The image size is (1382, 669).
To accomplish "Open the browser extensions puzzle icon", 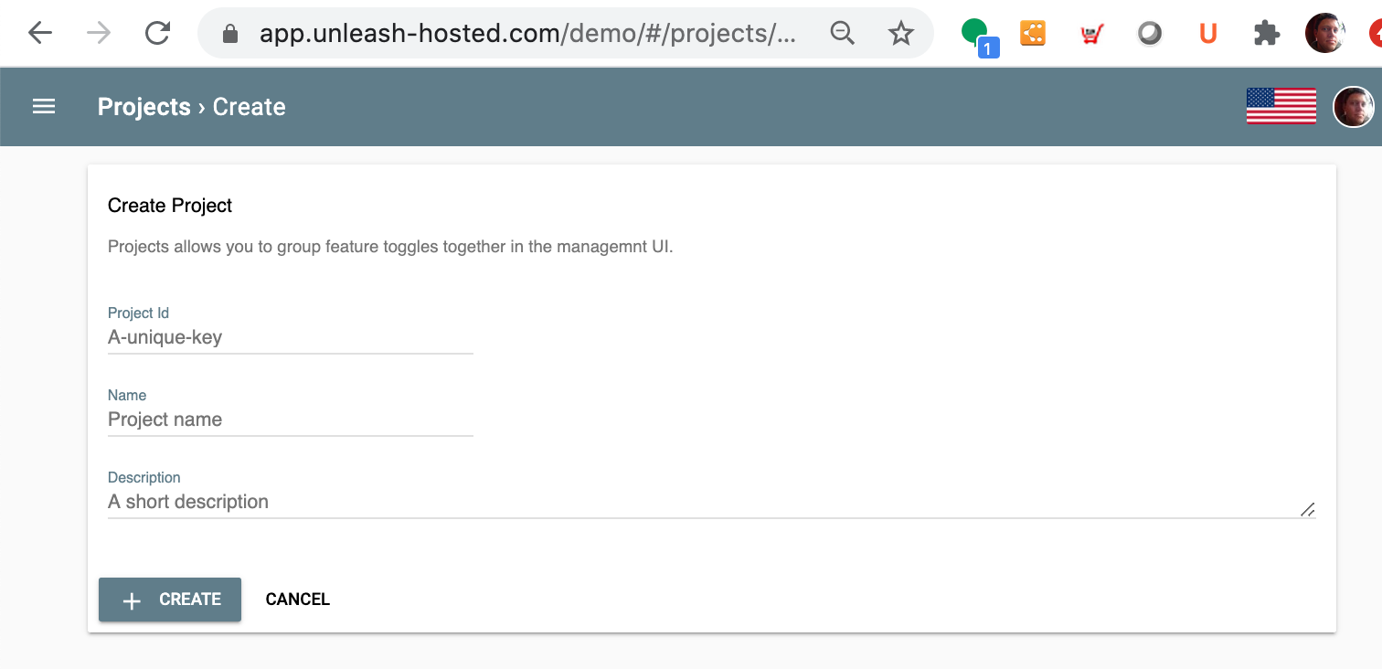I will pyautogui.click(x=1266, y=34).
